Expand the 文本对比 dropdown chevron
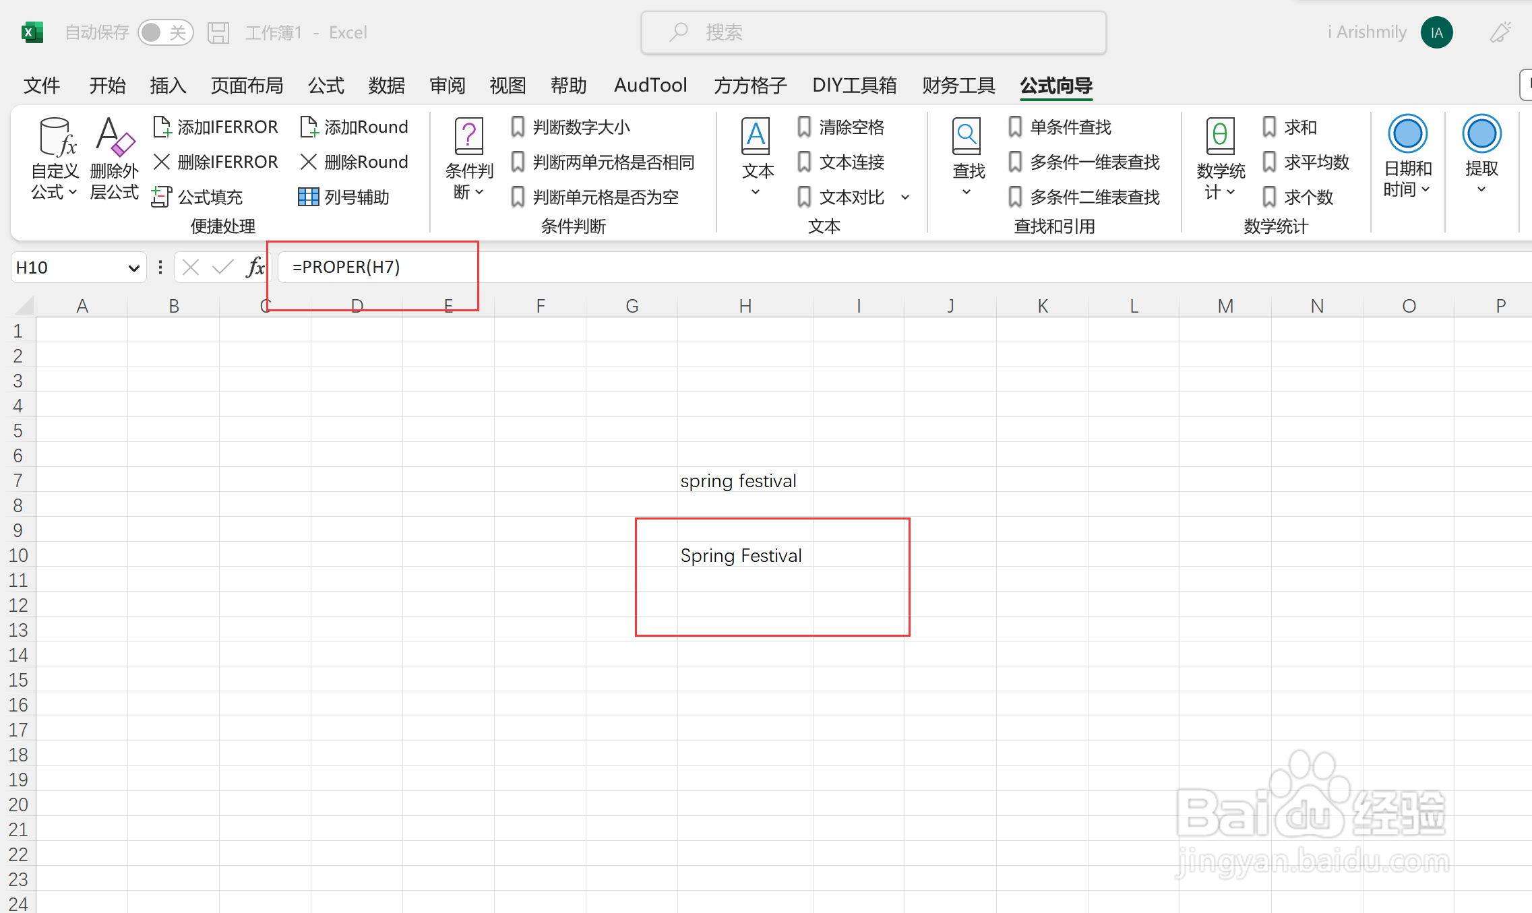Viewport: 1532px width, 913px height. pos(905,197)
